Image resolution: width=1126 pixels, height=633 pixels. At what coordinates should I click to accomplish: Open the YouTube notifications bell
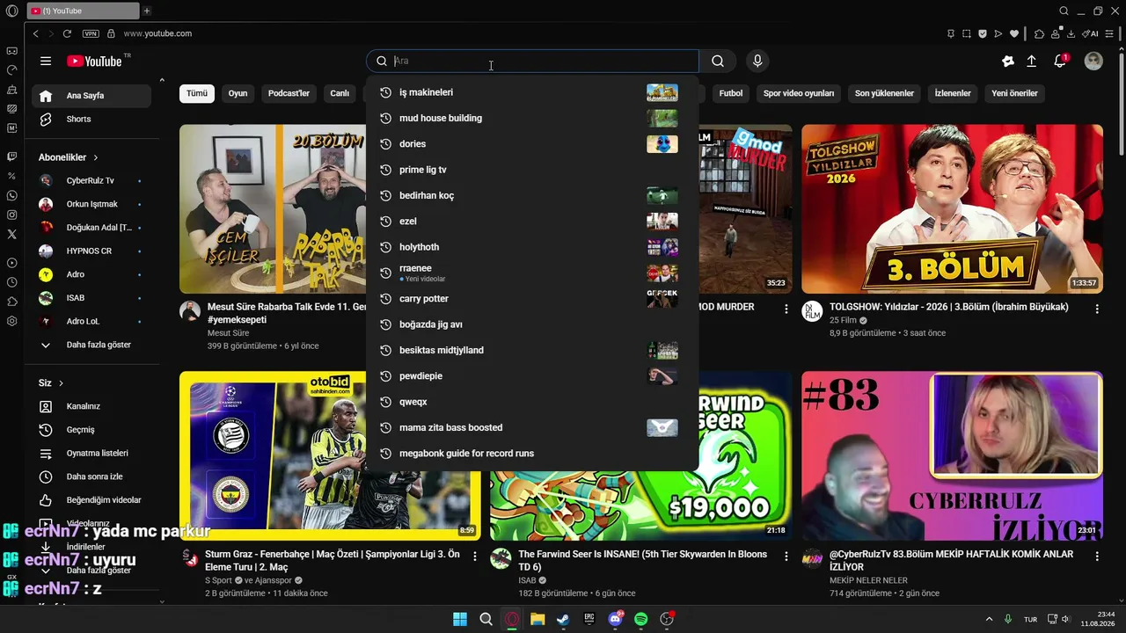click(x=1060, y=61)
